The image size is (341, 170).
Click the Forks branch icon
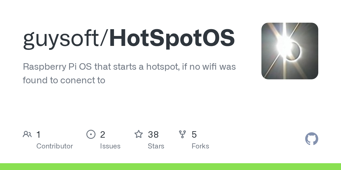click(182, 134)
